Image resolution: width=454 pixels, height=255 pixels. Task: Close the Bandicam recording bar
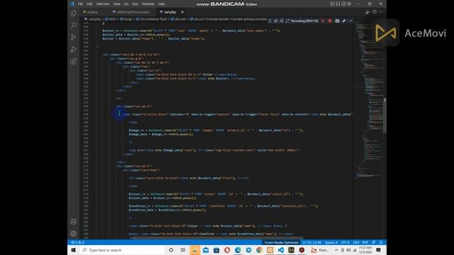tap(351, 21)
